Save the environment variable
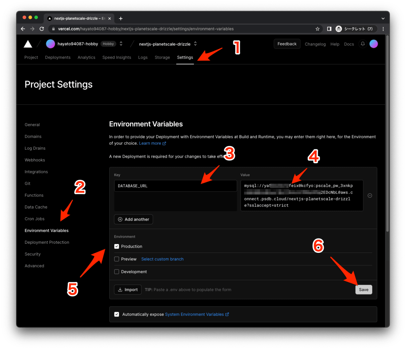 click(364, 290)
